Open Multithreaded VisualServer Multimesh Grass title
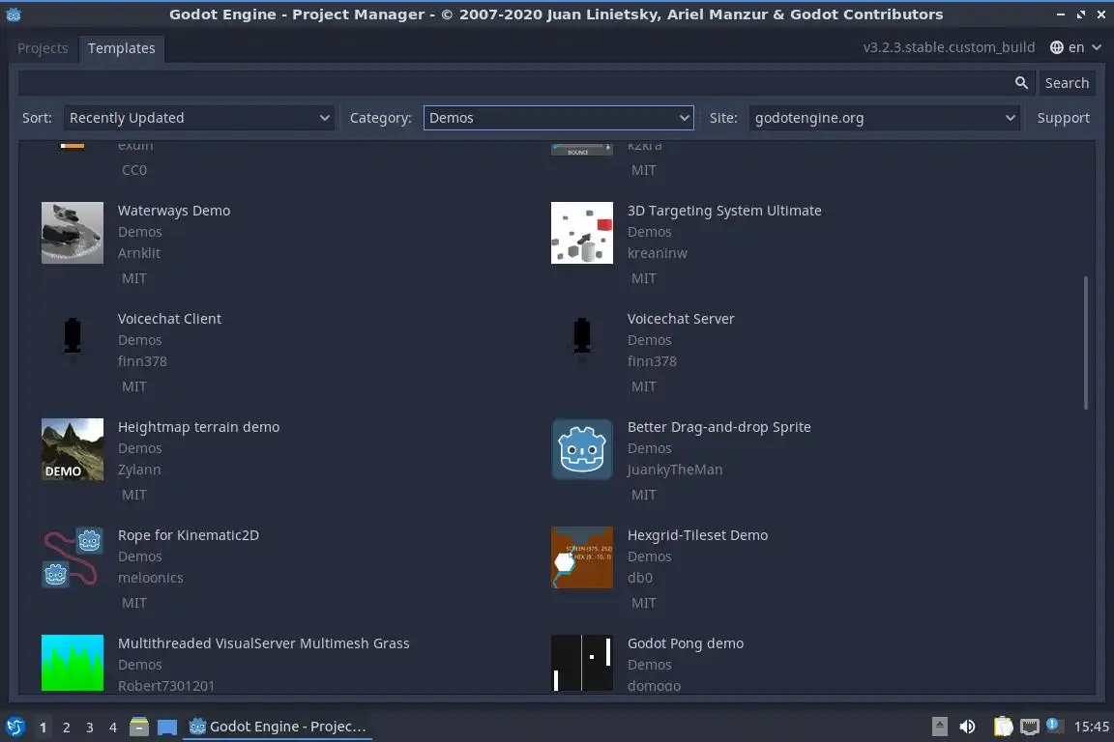The height and width of the screenshot is (742, 1114). tap(264, 643)
